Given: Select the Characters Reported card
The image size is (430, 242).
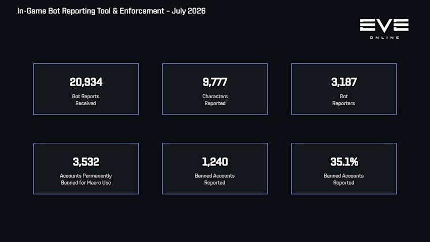Looking at the screenshot, I should point(215,89).
